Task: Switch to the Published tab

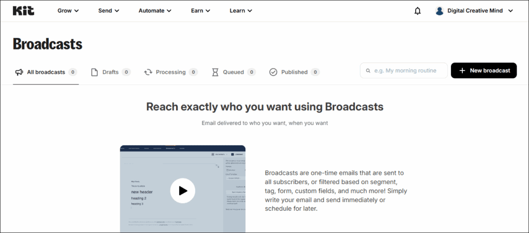Action: (294, 72)
